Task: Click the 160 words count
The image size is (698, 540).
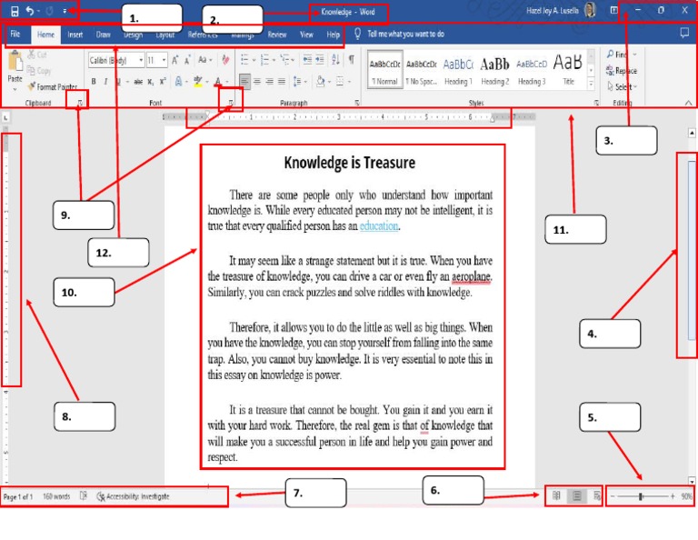Action: pyautogui.click(x=56, y=496)
